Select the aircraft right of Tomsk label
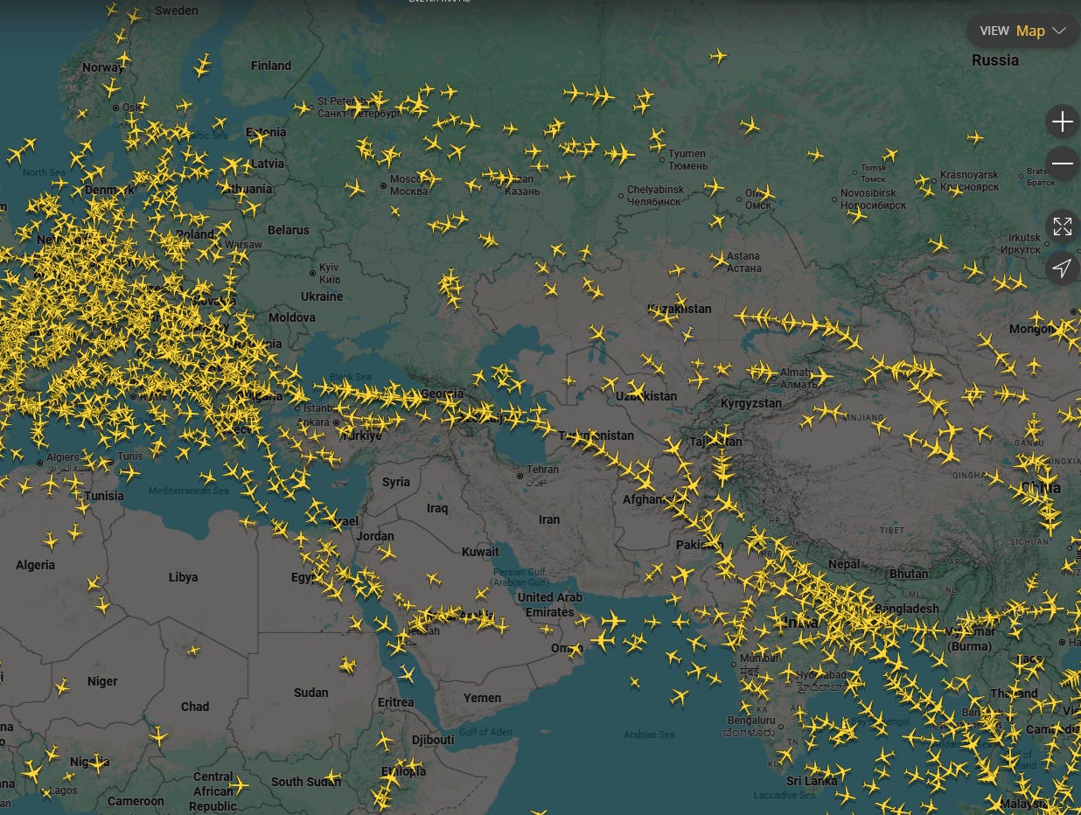 click(x=889, y=155)
